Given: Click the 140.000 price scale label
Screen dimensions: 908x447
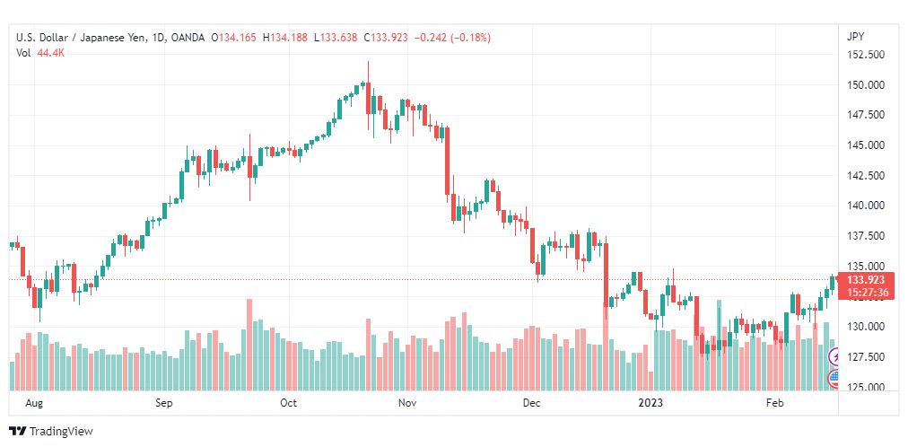Looking at the screenshot, I should [865, 206].
